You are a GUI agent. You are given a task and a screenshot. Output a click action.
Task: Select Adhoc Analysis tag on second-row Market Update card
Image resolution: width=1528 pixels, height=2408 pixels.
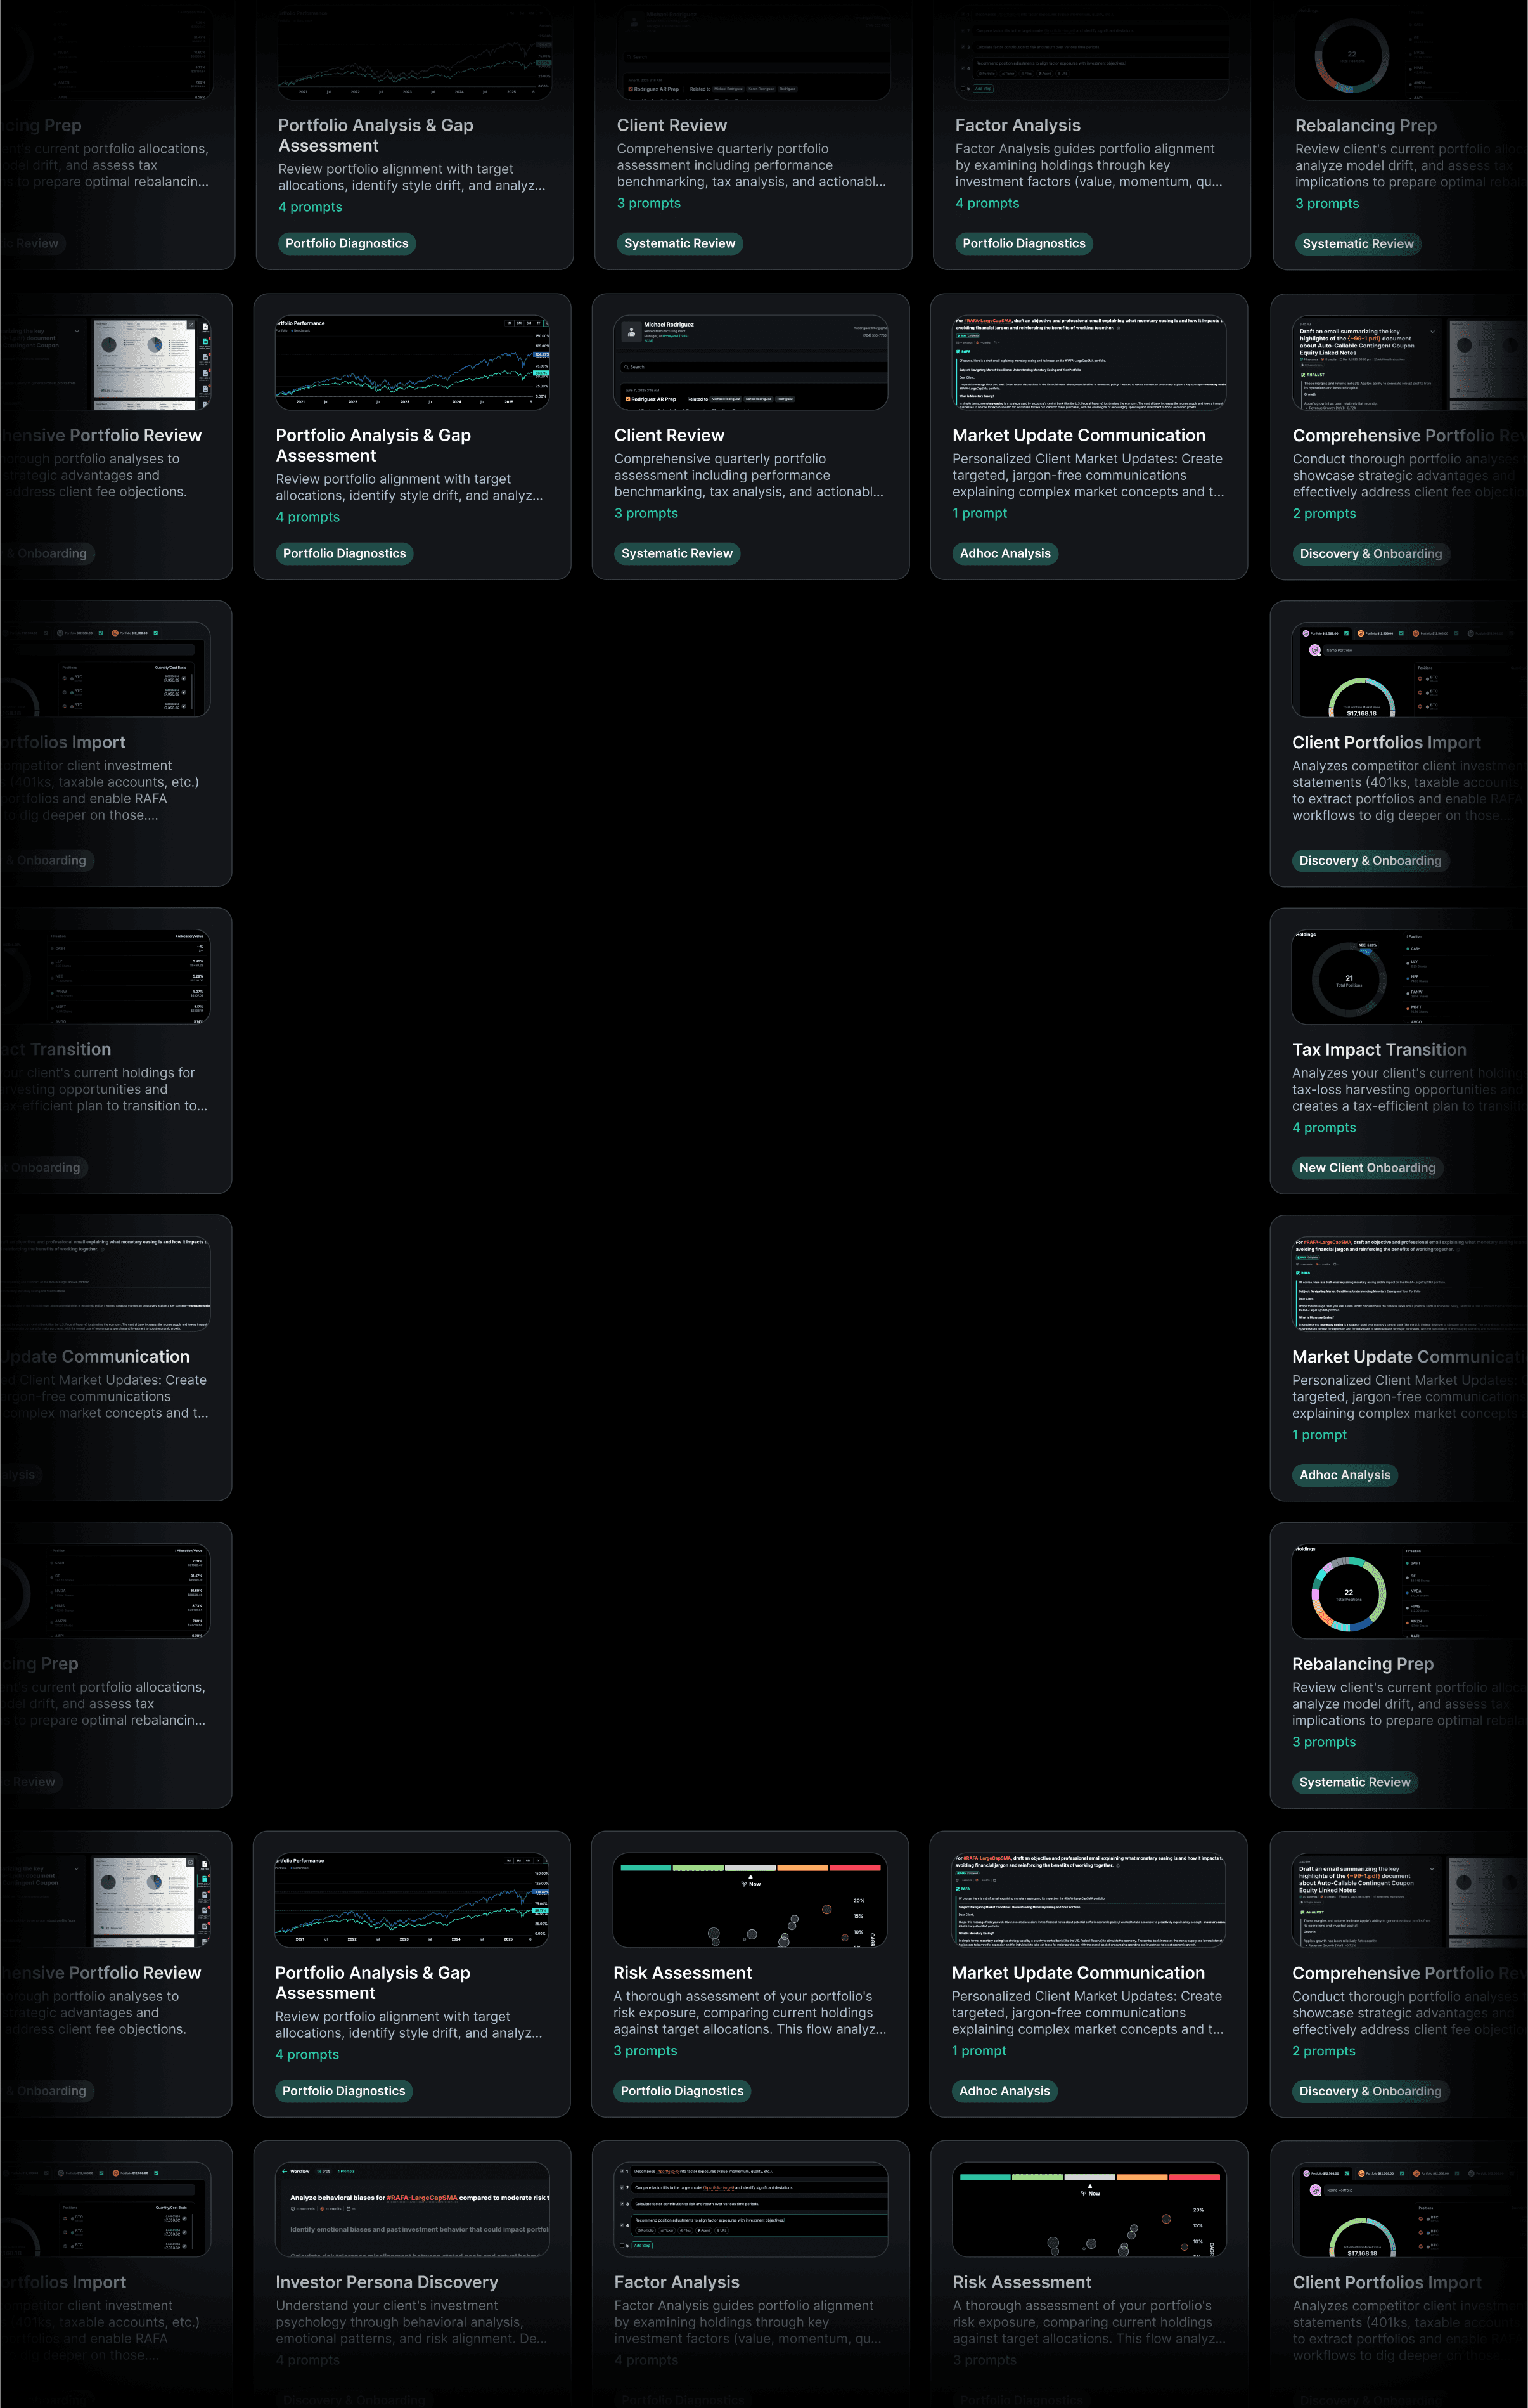point(1005,553)
